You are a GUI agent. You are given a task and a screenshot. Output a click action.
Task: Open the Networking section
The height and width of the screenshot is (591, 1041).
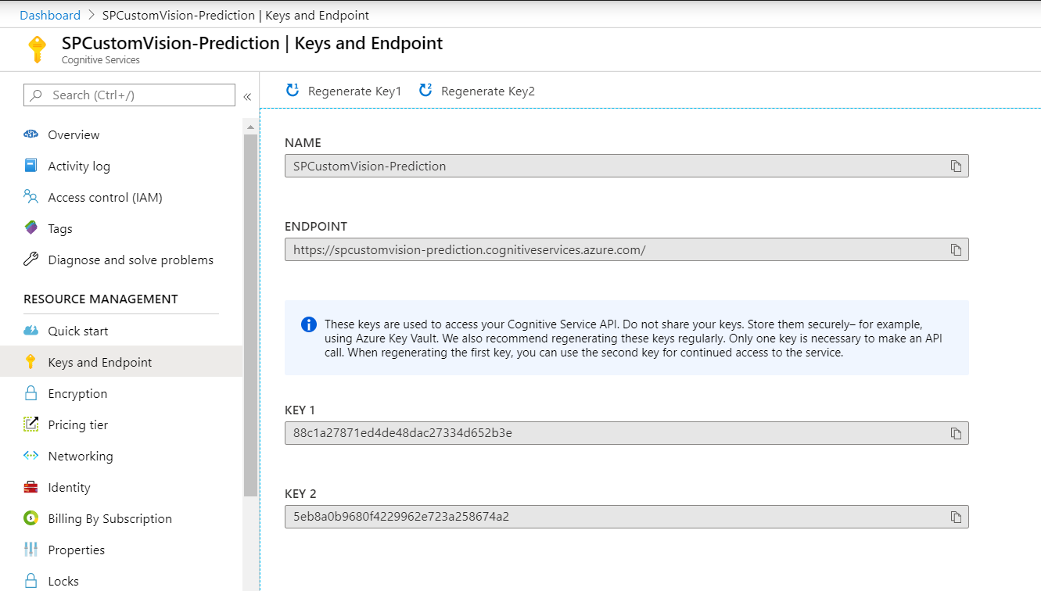(80, 457)
